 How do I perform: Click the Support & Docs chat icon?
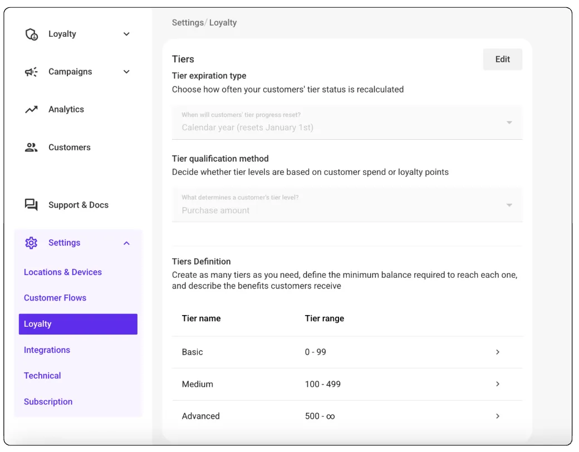(x=31, y=205)
